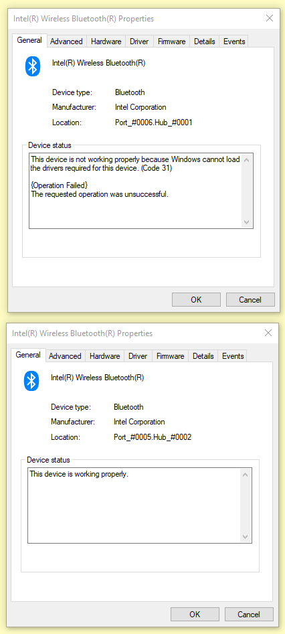Select General tab in lower dialog
The height and width of the screenshot is (634, 285).
click(x=28, y=355)
